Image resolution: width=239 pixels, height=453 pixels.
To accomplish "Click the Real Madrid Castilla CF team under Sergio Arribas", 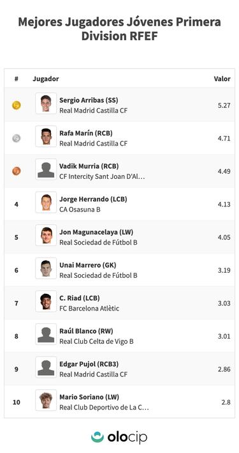I will click(x=94, y=111).
